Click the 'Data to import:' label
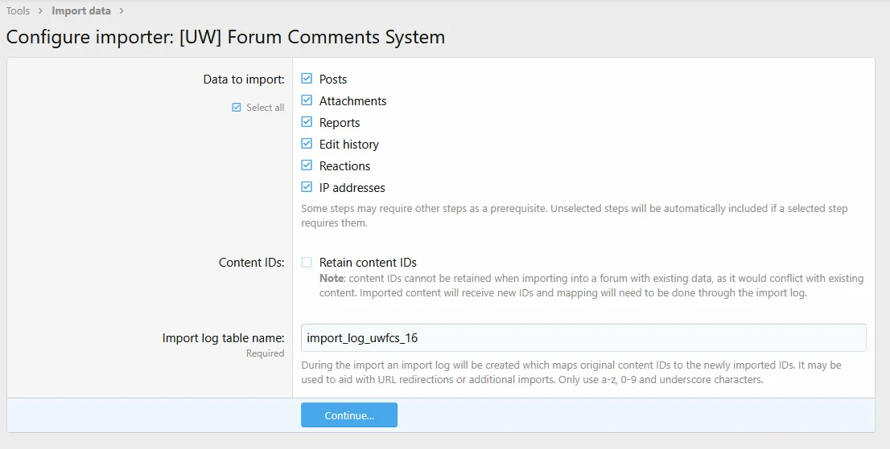The image size is (890, 449). click(x=244, y=80)
